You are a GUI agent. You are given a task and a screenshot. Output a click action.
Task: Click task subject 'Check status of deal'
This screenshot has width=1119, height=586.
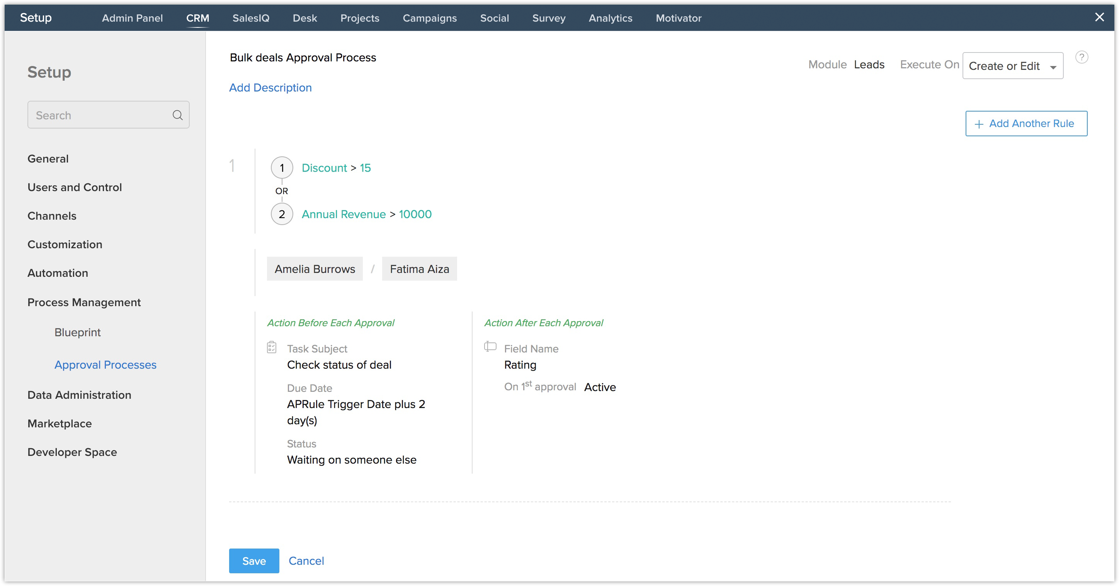pyautogui.click(x=339, y=365)
